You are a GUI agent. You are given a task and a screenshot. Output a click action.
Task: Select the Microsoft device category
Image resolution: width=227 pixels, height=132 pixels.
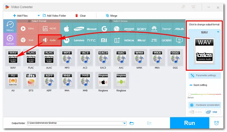pos(92,29)
